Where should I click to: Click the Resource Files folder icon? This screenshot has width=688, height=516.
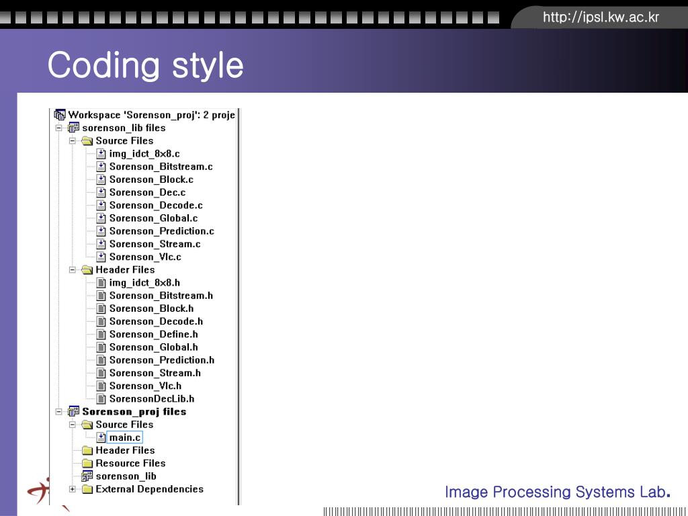(x=87, y=464)
